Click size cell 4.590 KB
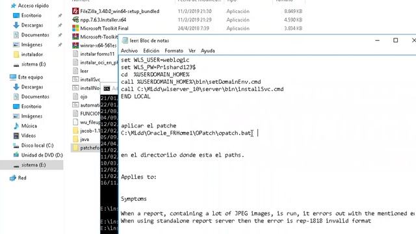Screen dimensions: 416x234 click(293, 19)
